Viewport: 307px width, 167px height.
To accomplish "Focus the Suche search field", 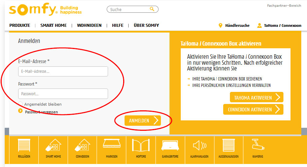I will [133, 9].
